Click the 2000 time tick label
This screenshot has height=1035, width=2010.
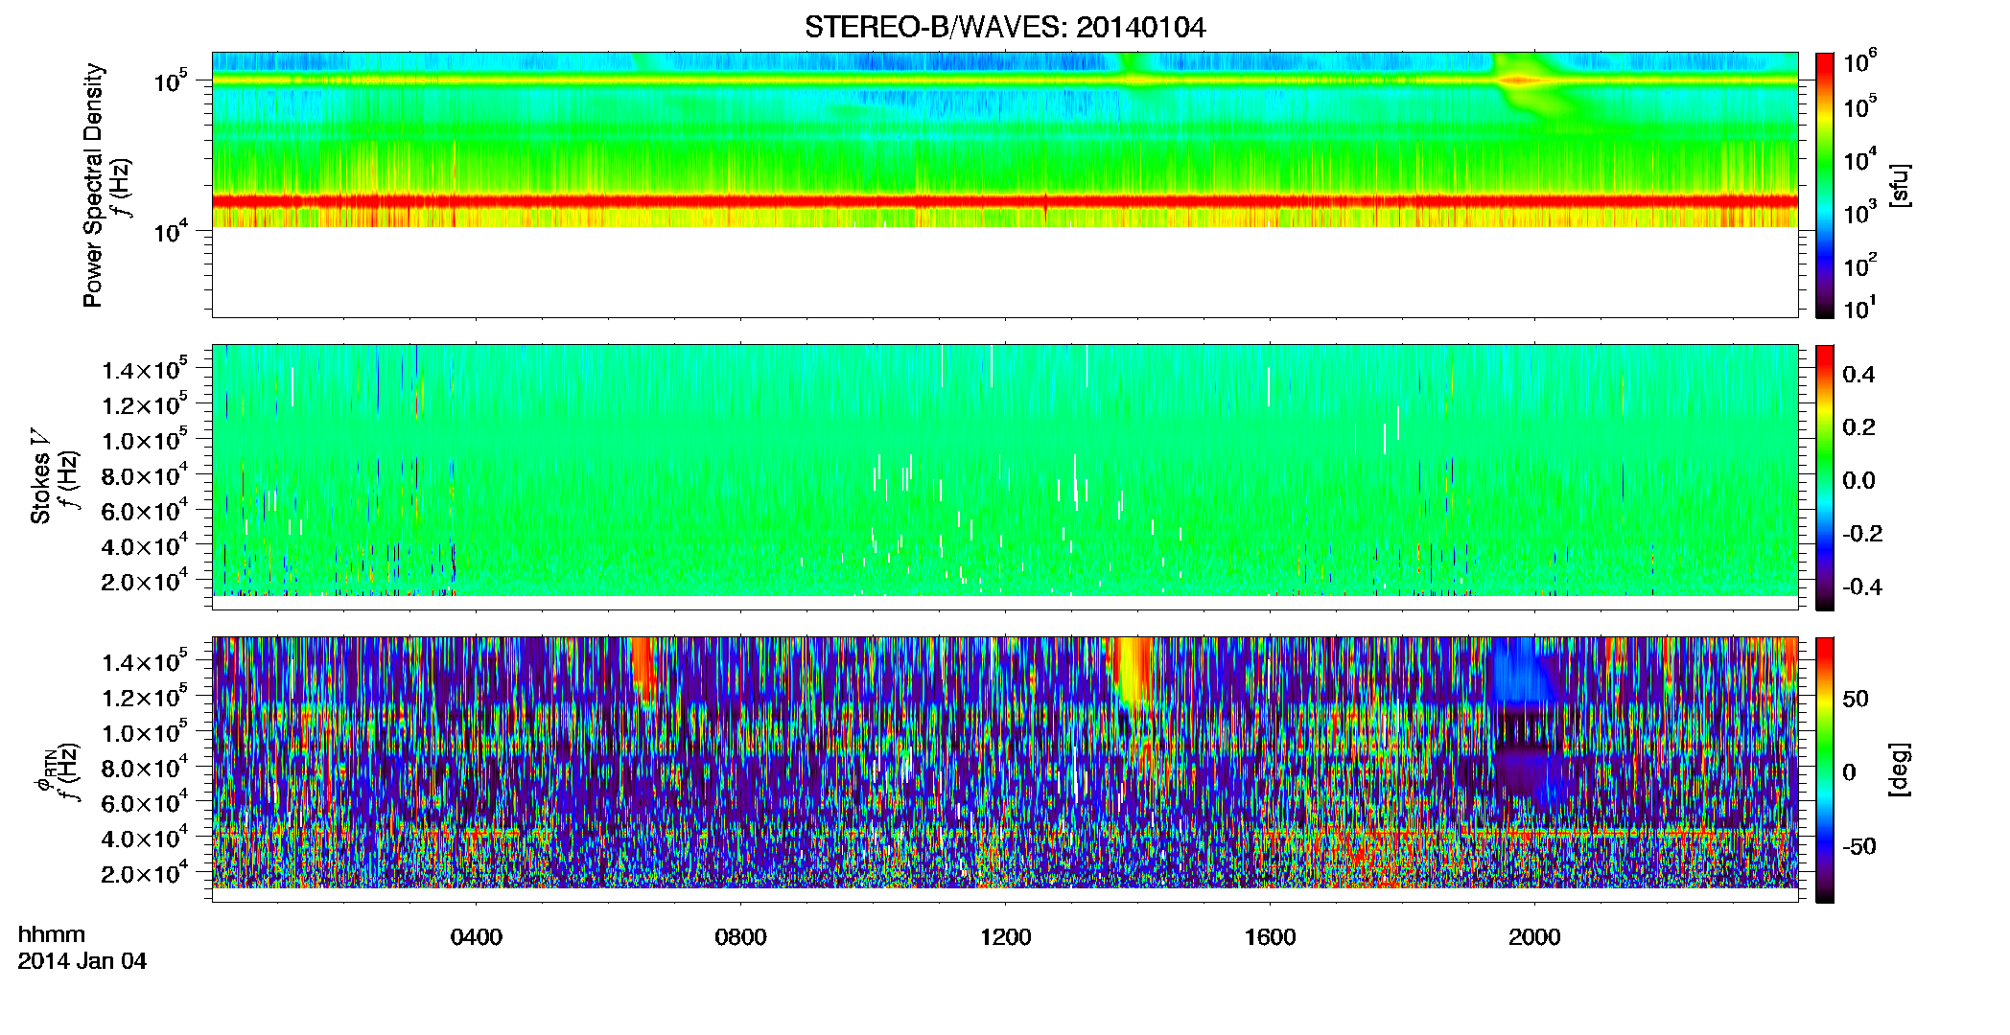(x=1534, y=937)
